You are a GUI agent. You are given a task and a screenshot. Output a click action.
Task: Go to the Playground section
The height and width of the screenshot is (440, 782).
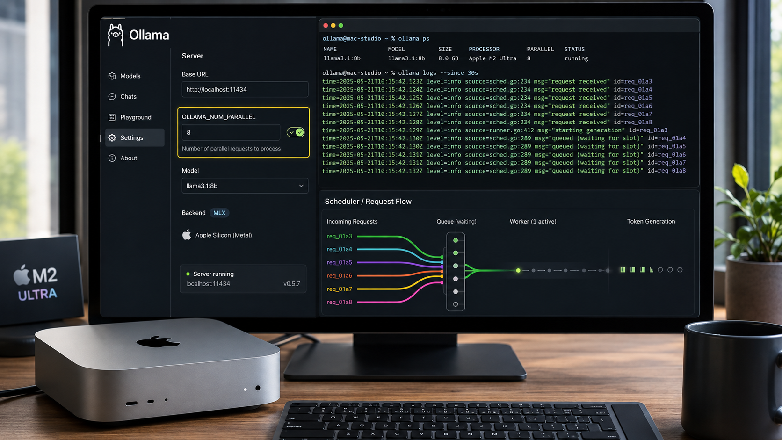135,117
